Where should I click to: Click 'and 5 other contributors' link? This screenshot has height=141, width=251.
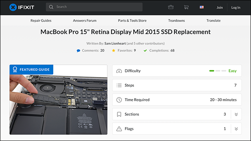click(145, 44)
